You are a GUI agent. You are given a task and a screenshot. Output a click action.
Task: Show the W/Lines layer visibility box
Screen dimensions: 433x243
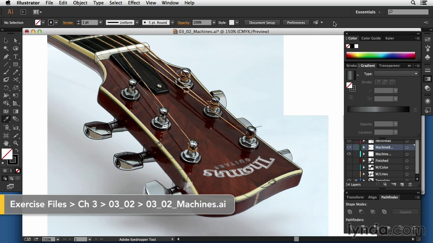tap(349, 174)
